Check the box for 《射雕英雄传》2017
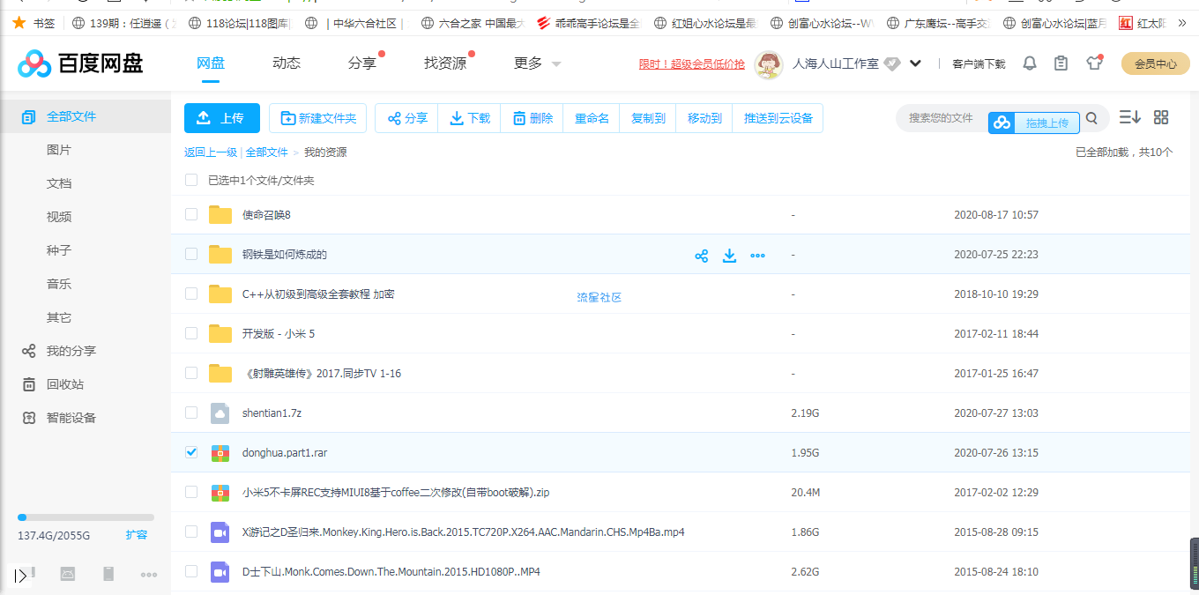 pyautogui.click(x=191, y=373)
